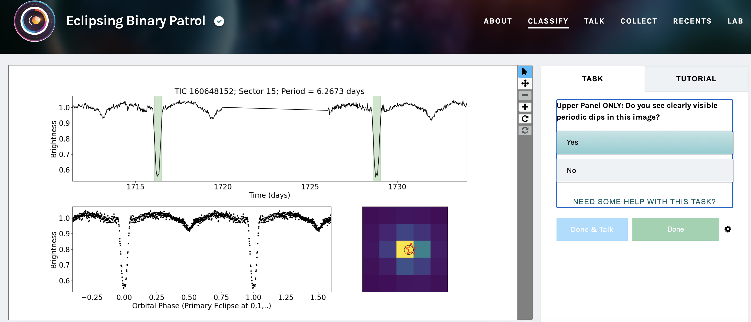Screen dimensions: 751x322
Task: Open the Recents page
Action: point(692,21)
